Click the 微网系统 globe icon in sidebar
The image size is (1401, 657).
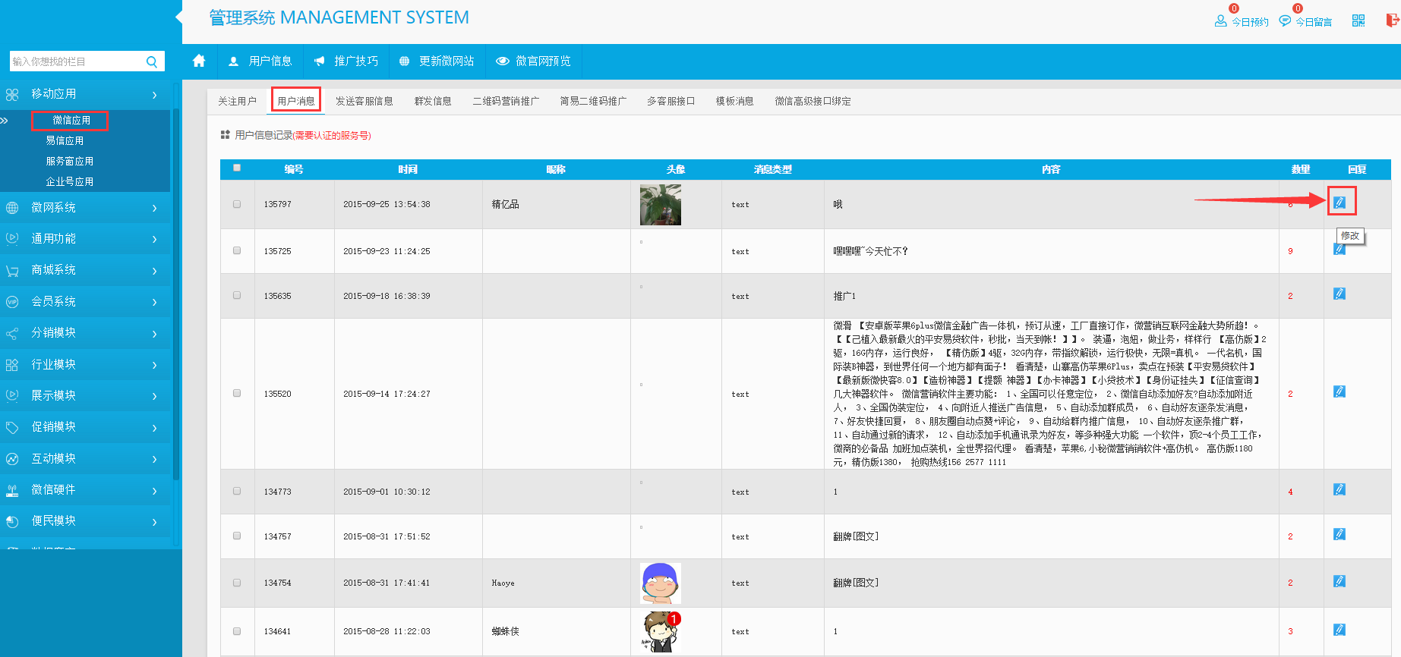pyautogui.click(x=12, y=208)
